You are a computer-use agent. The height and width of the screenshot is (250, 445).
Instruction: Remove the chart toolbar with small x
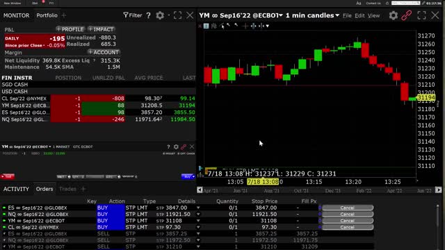click(x=200, y=26)
